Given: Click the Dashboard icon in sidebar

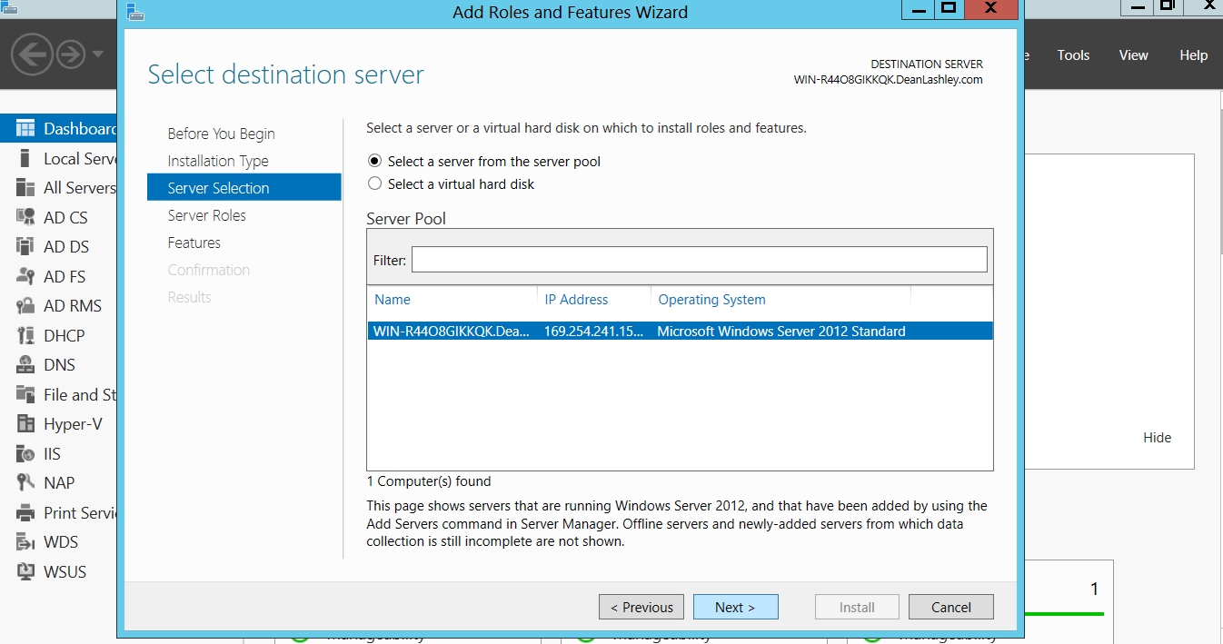Looking at the screenshot, I should coord(25,129).
